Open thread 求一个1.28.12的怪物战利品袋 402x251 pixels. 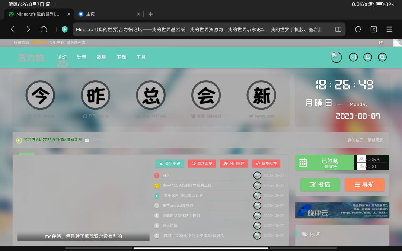pyautogui.click(x=187, y=186)
